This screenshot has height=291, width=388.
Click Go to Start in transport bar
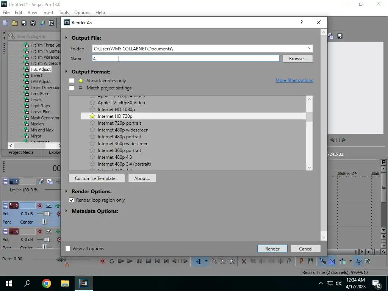[157, 261]
